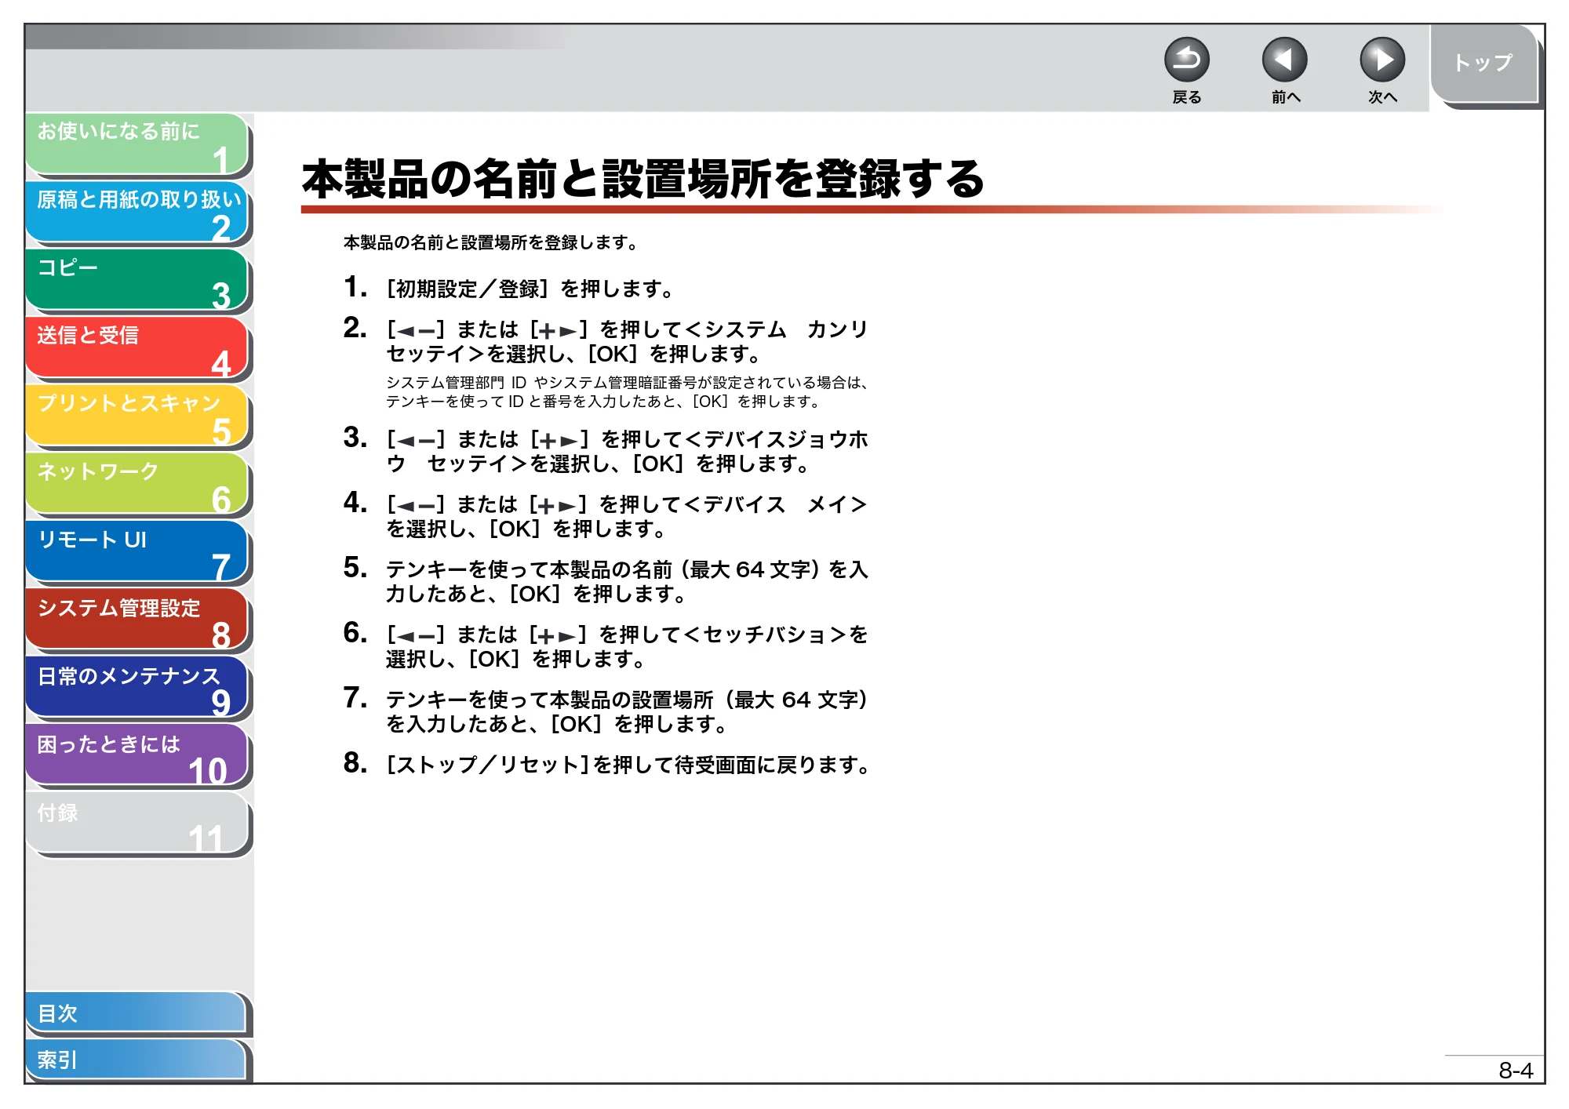The image size is (1569, 1109).
Task: Click the note about システム管理部門 ID
Action: (627, 392)
